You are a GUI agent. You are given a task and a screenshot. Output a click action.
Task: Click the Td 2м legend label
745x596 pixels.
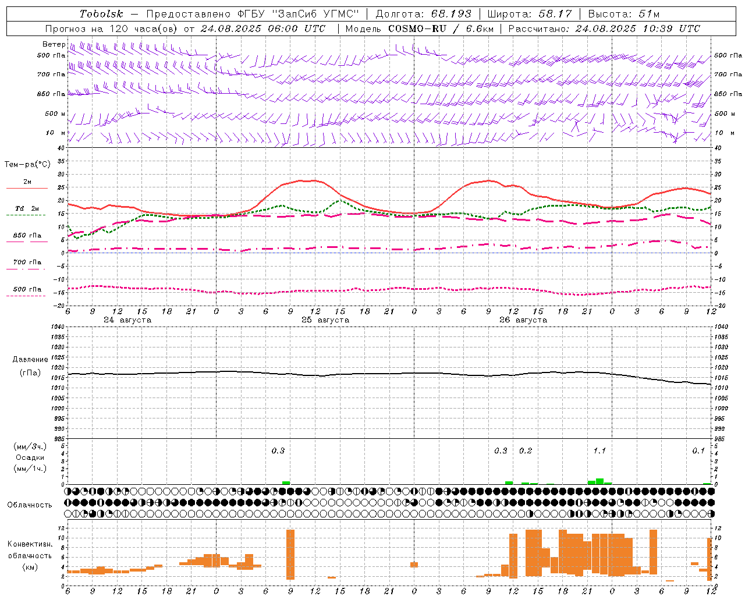point(27,208)
